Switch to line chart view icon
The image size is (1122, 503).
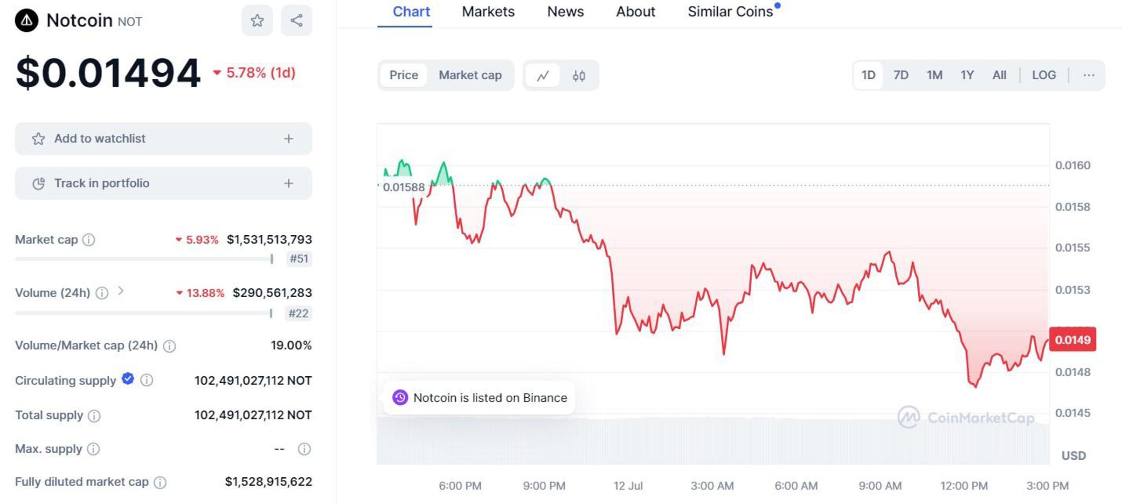click(542, 75)
